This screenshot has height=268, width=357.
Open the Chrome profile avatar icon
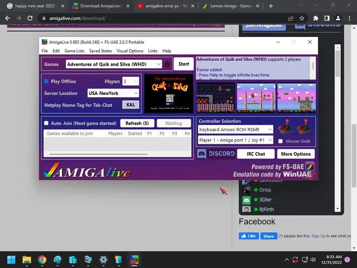tap(338, 18)
